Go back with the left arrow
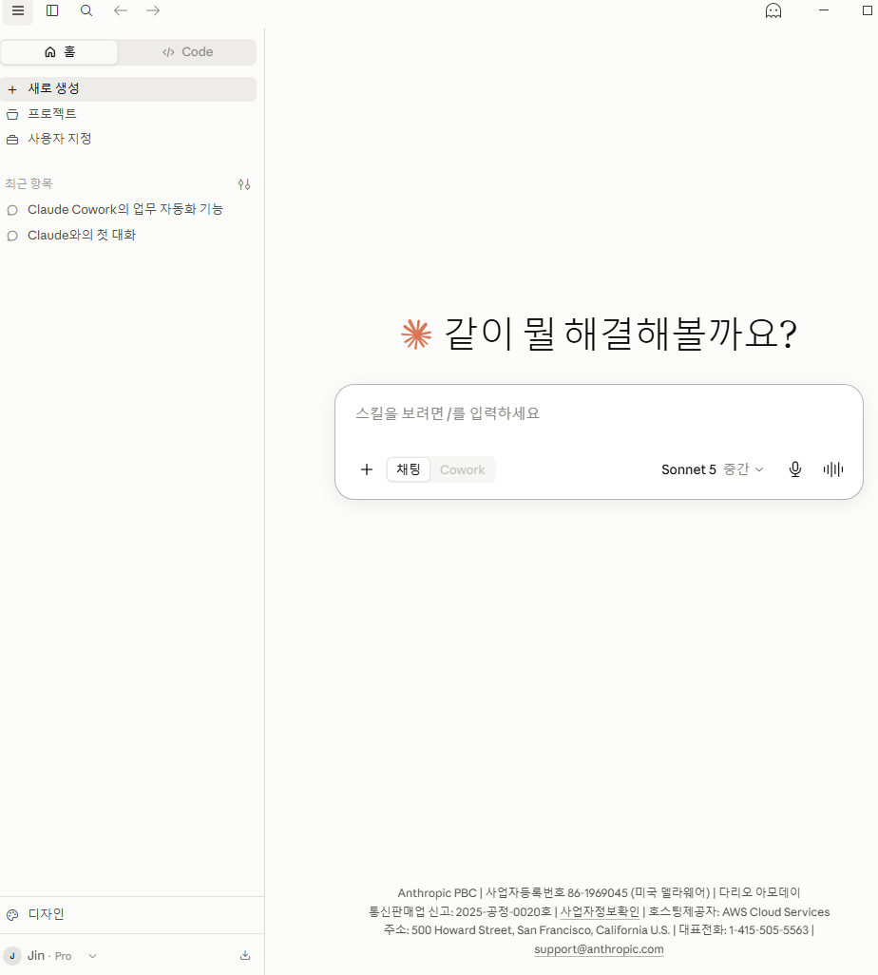 point(121,10)
